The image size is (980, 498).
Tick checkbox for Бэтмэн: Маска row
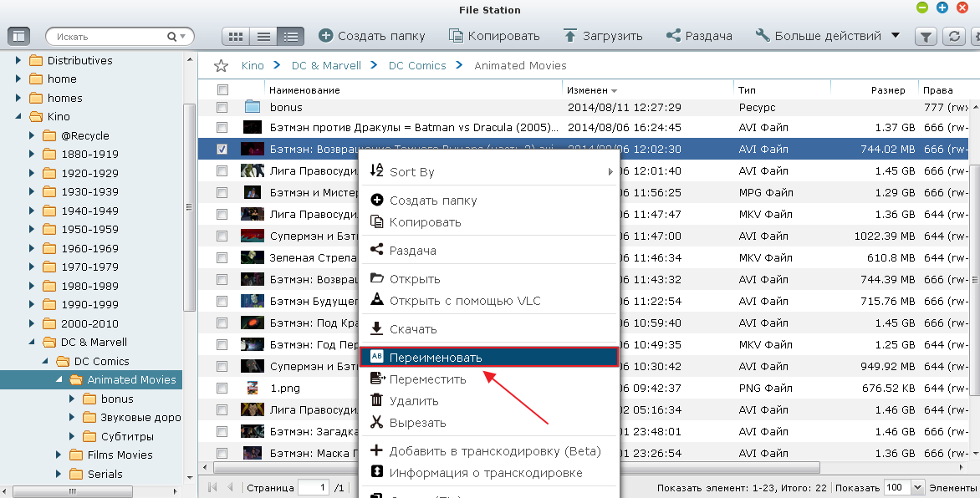click(222, 453)
